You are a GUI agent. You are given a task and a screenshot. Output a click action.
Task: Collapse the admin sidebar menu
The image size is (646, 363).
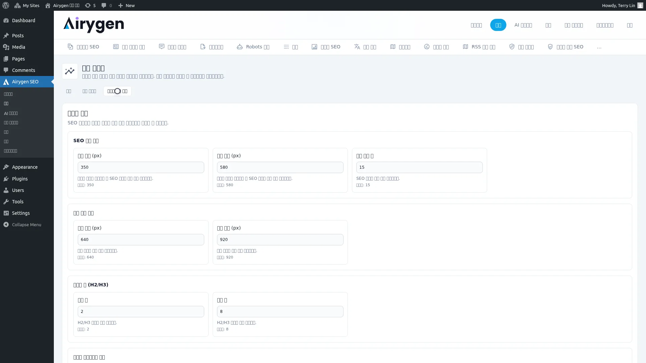click(27, 225)
